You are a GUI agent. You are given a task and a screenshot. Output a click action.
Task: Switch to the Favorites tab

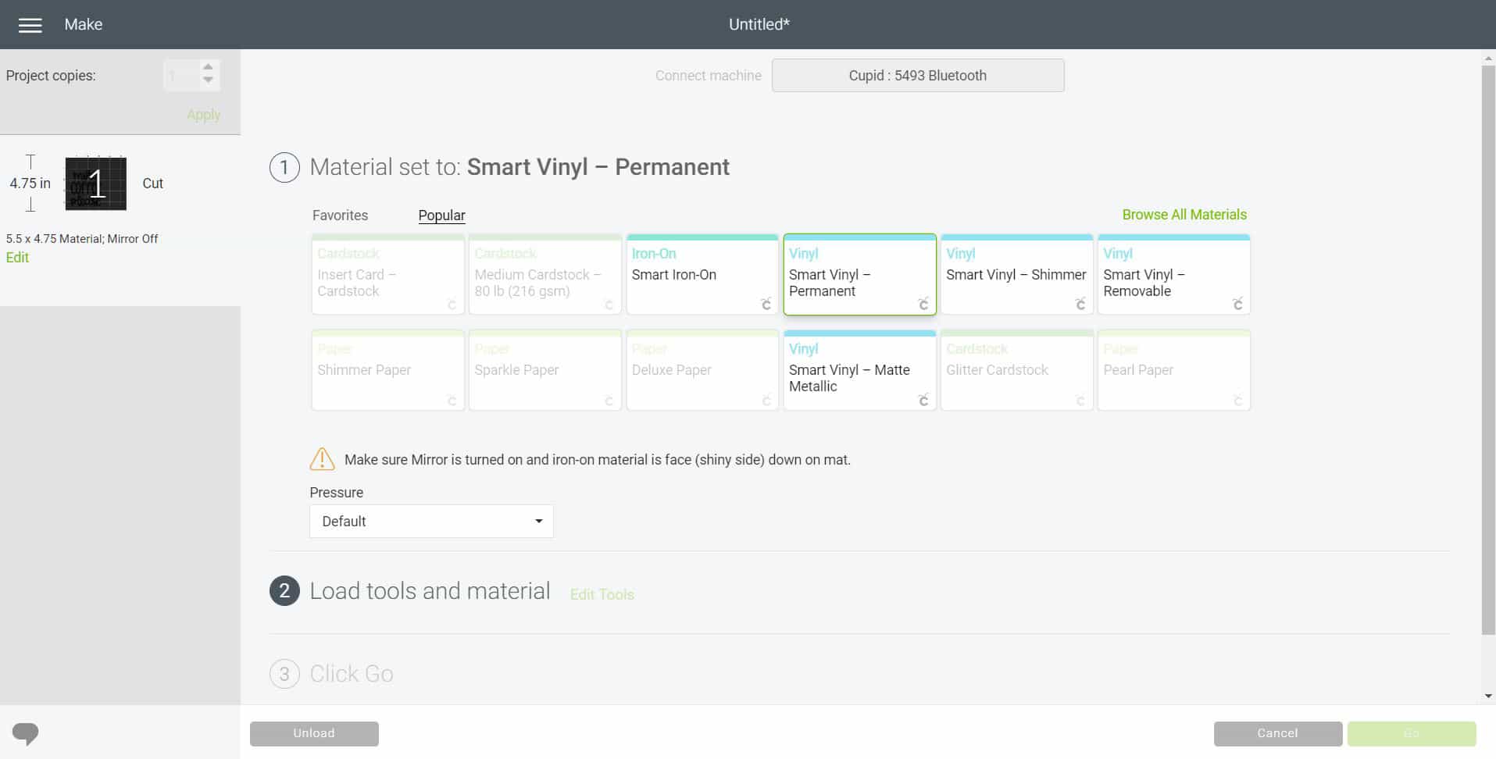coord(340,216)
